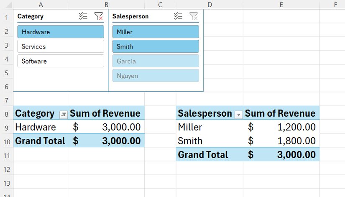Select the column D header
The width and height of the screenshot is (345, 197).
coord(210,5)
